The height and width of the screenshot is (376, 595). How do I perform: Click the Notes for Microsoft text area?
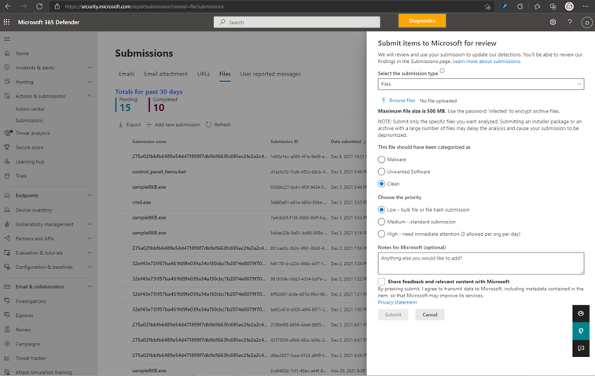pos(481,263)
